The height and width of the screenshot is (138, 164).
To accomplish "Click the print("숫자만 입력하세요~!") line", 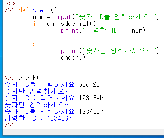I will 110,51.
